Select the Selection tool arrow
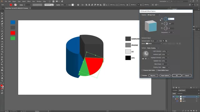This screenshot has height=112, width=200. 2,11
